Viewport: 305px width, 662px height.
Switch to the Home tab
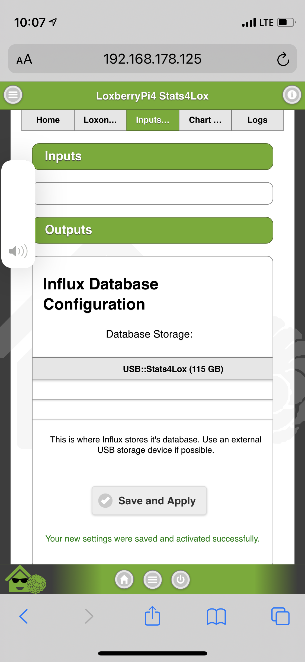(x=48, y=120)
